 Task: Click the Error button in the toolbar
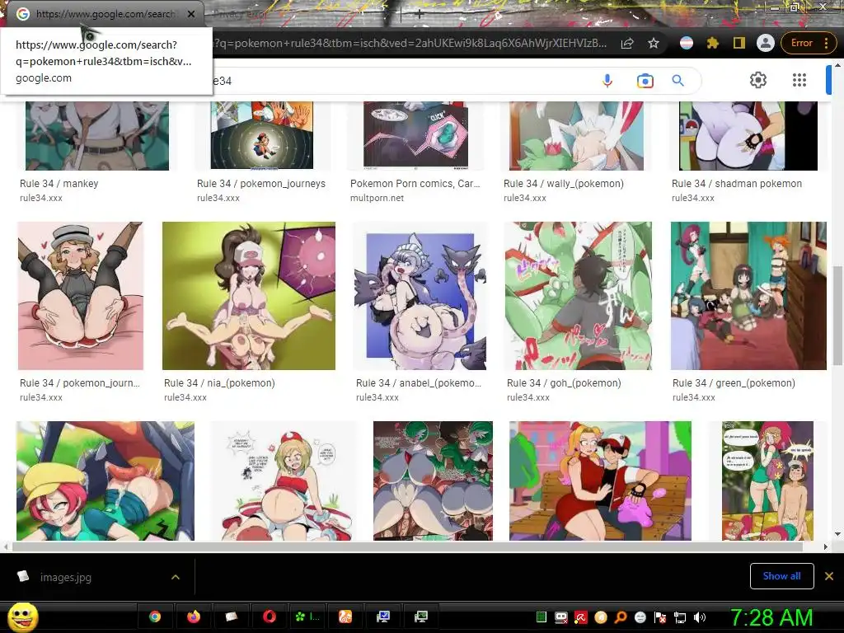[x=801, y=43]
